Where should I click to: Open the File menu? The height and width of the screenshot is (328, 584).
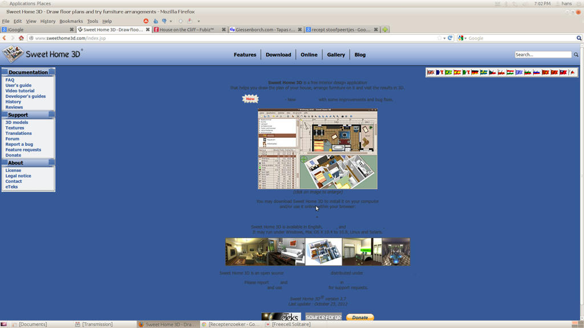(6, 21)
